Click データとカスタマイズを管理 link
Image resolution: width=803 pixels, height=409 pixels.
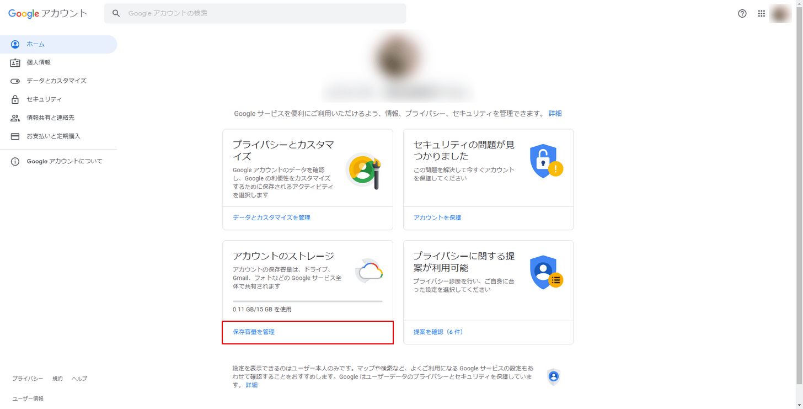point(270,217)
